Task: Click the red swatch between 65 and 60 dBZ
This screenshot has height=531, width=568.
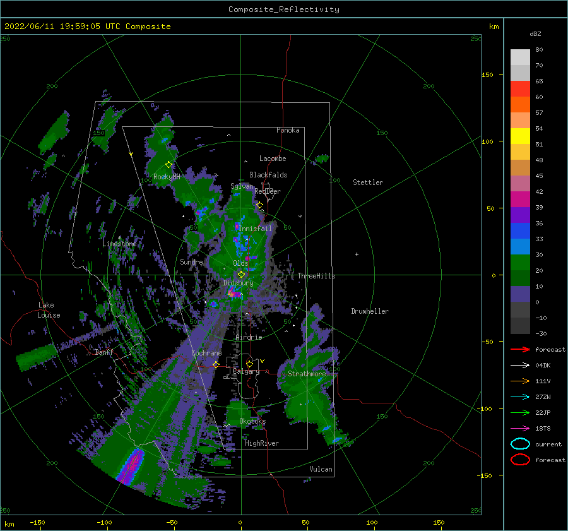Action: tap(520, 89)
